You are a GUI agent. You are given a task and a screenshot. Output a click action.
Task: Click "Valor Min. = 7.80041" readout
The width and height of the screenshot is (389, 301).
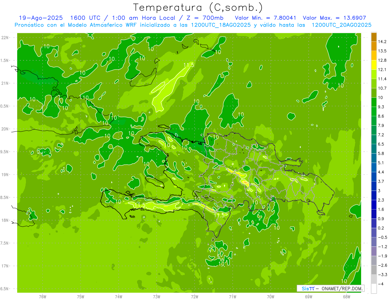pyautogui.click(x=266, y=18)
